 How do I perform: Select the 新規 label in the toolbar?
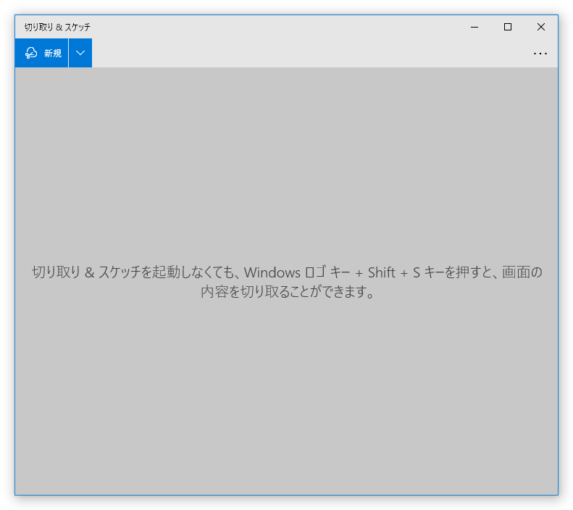tap(53, 53)
